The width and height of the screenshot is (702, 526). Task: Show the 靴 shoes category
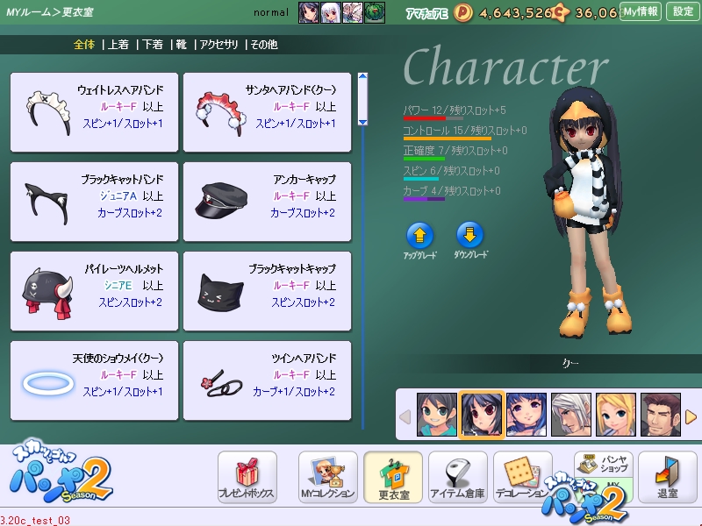pos(183,44)
